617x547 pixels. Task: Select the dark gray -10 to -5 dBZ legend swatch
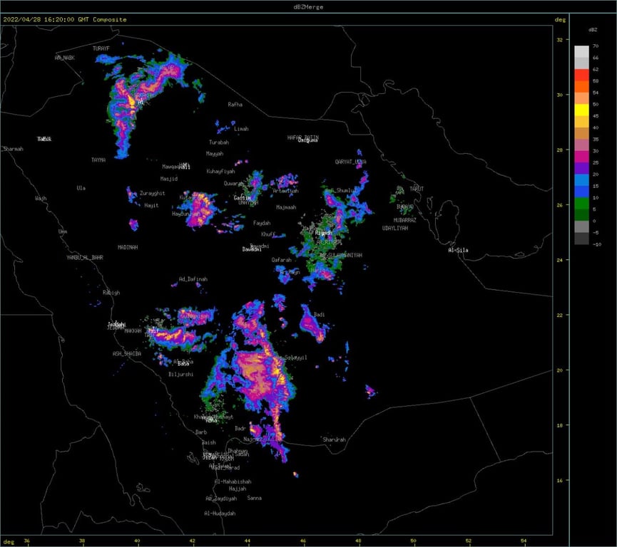pyautogui.click(x=581, y=239)
